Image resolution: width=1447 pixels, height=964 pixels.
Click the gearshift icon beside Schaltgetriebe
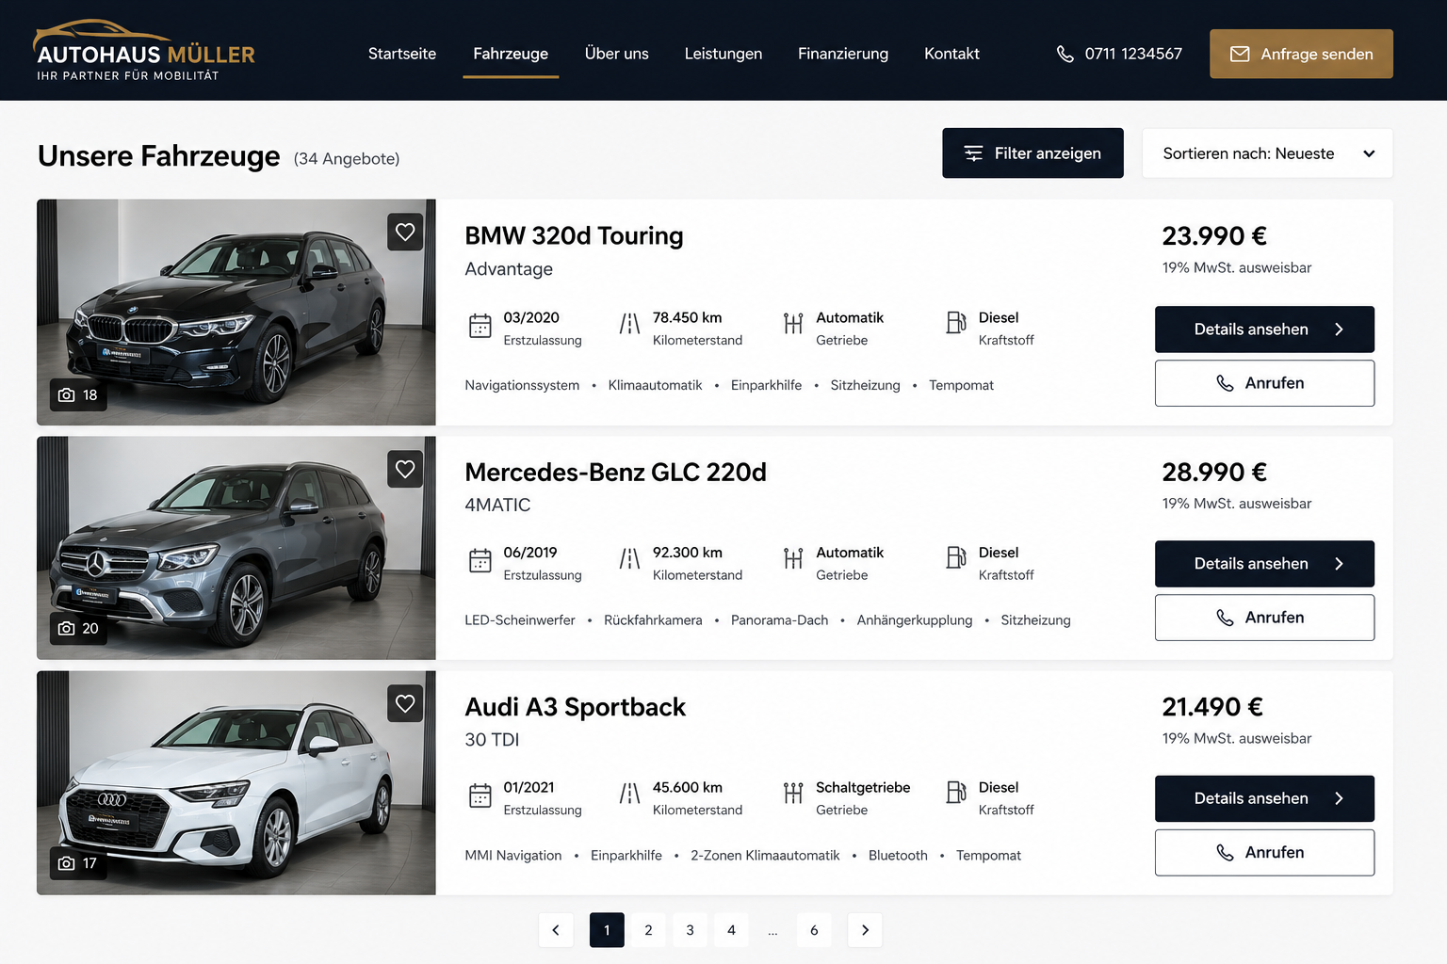tap(793, 794)
